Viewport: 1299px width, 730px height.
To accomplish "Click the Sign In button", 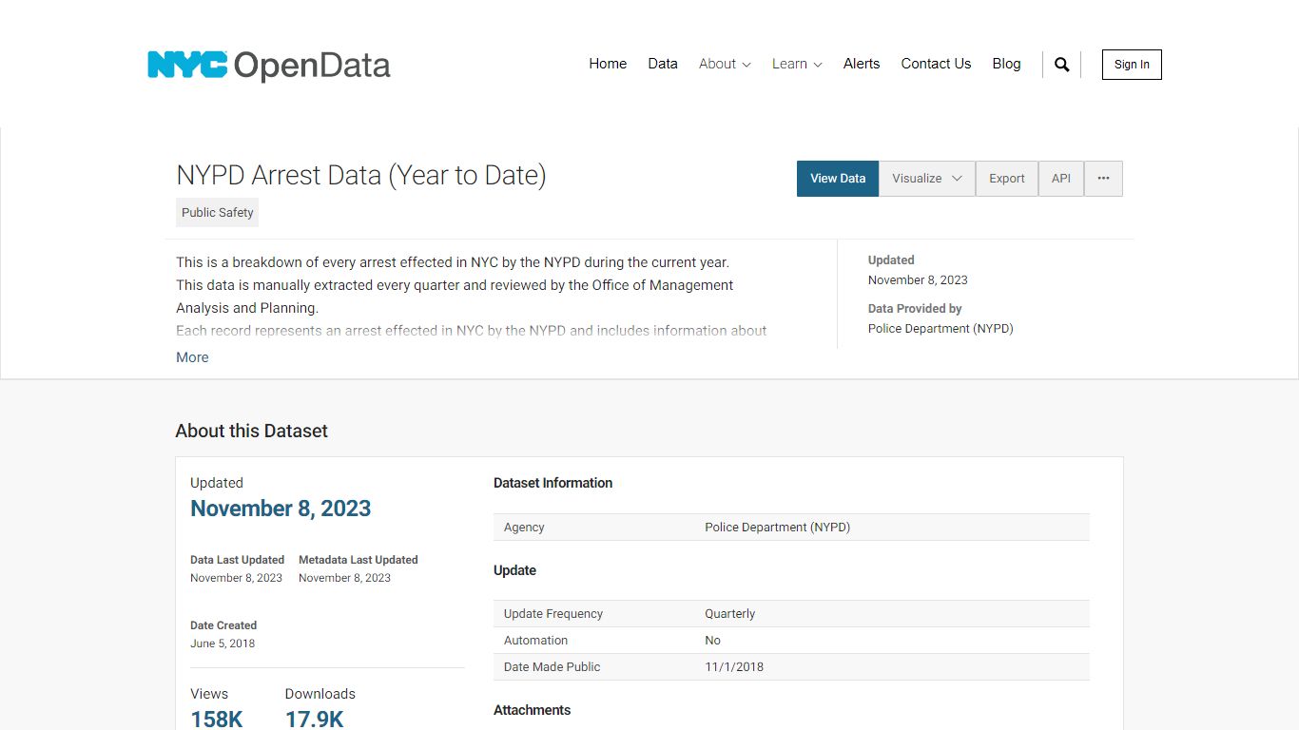I will coord(1131,65).
